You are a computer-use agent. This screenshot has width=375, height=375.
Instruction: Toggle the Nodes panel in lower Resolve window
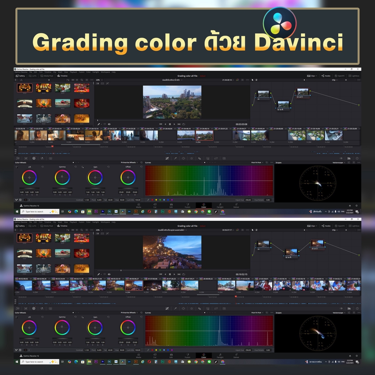pyautogui.click(x=326, y=226)
